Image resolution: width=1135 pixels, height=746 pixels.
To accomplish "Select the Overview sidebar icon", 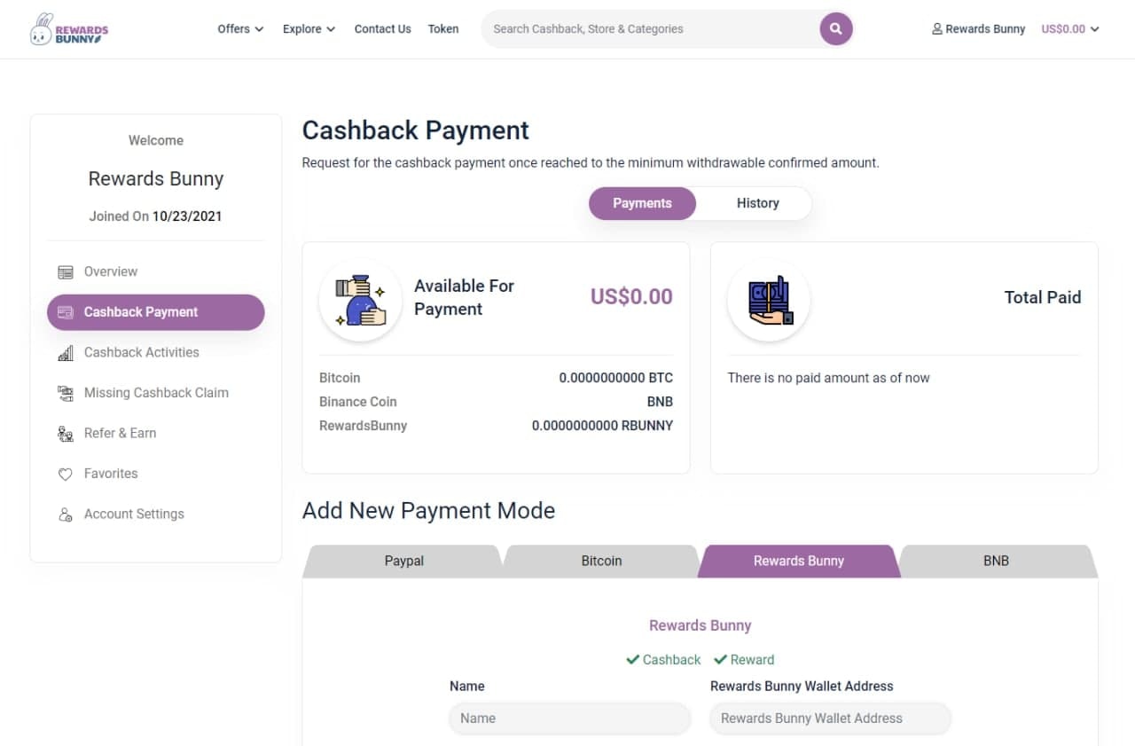I will point(65,271).
